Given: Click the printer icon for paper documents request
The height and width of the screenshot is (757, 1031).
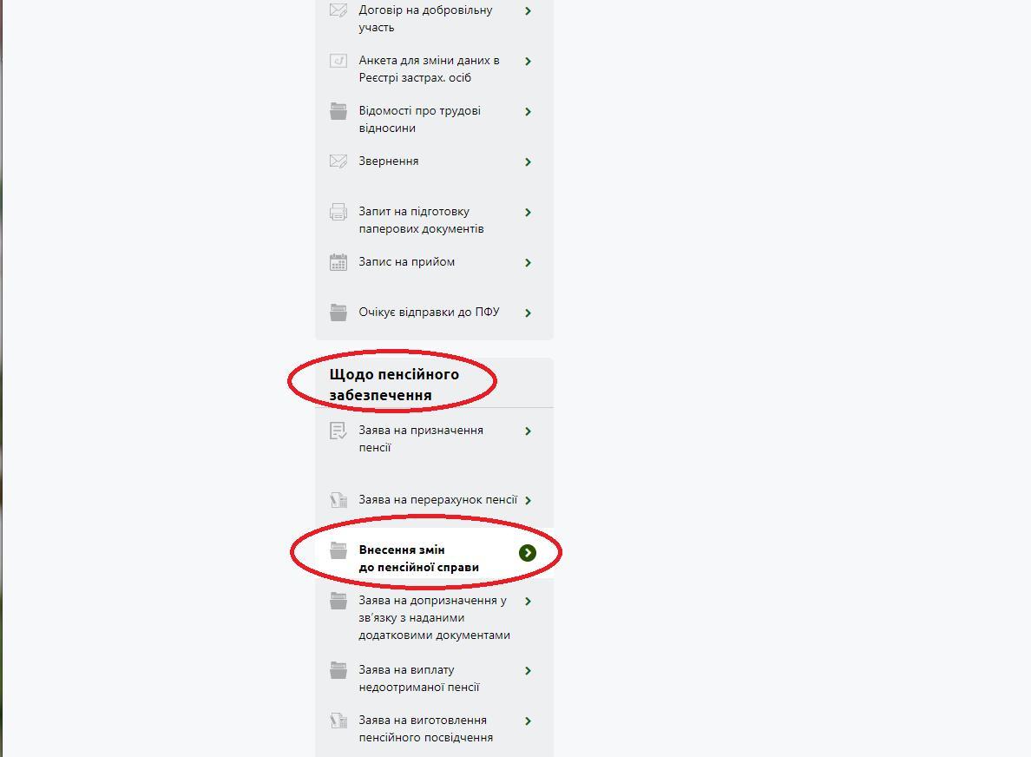Looking at the screenshot, I should coord(338,212).
